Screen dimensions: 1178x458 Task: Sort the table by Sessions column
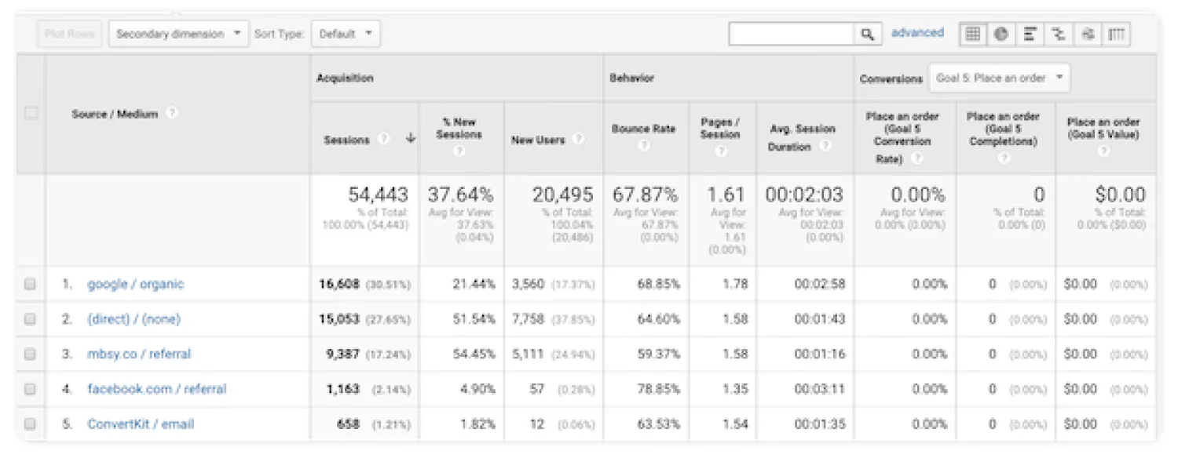point(346,140)
